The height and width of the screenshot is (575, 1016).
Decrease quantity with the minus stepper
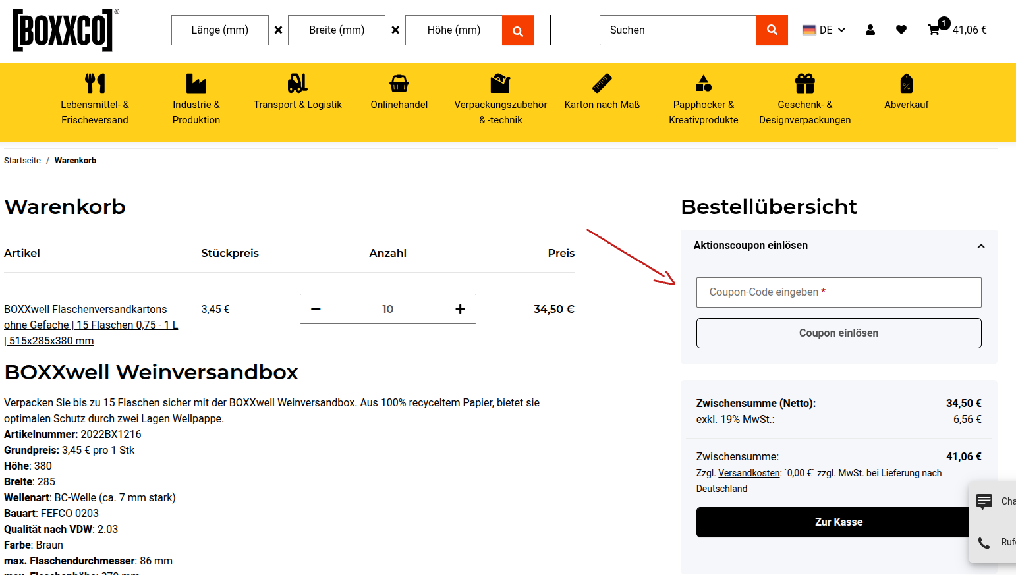(x=316, y=308)
